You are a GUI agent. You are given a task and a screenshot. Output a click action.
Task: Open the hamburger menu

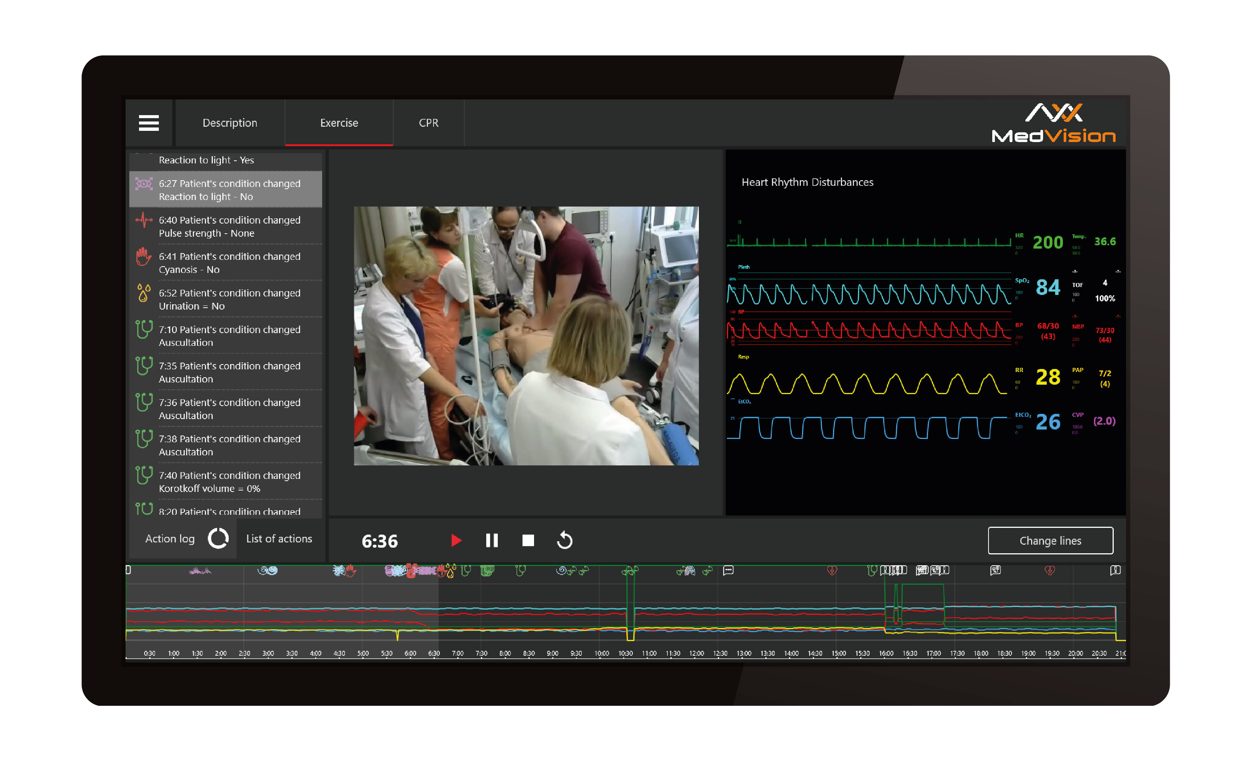coord(148,123)
